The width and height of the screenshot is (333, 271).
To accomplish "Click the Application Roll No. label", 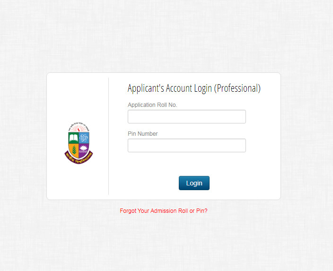I will tap(152, 105).
